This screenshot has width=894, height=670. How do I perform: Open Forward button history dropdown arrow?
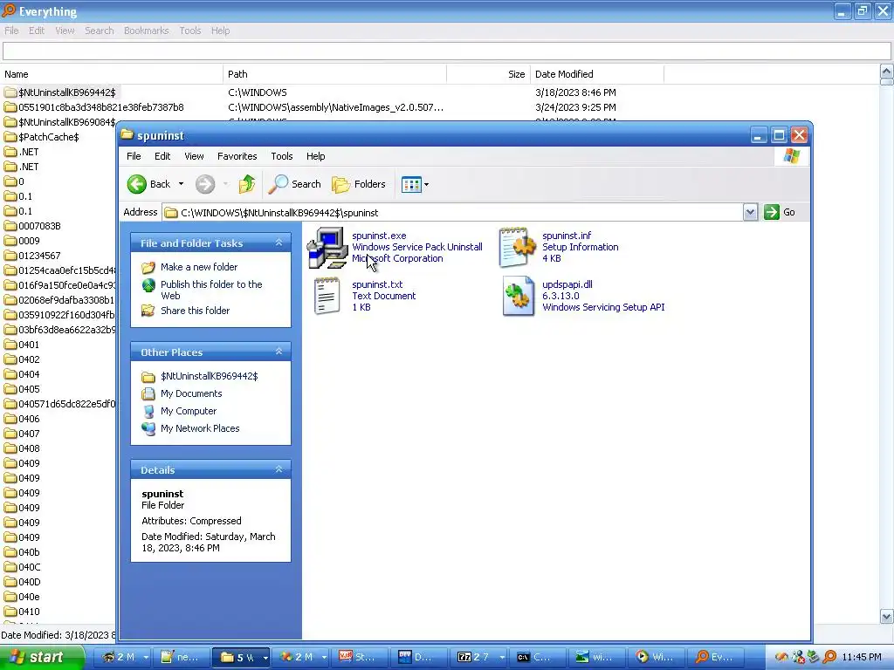pyautogui.click(x=225, y=184)
